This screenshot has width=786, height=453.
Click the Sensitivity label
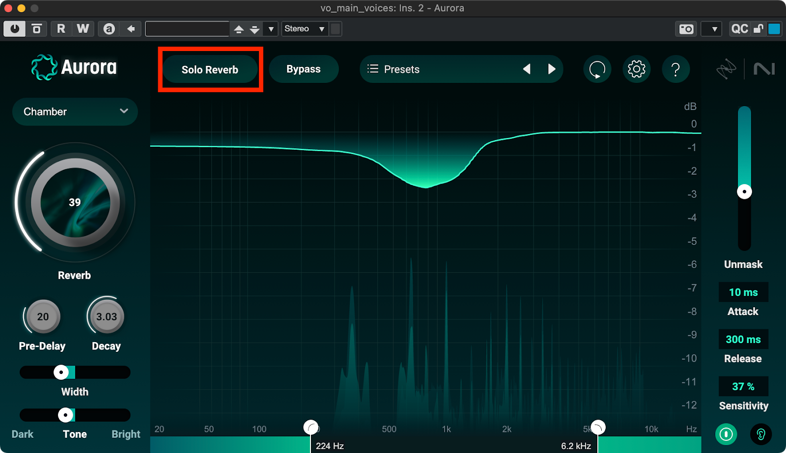(743, 406)
